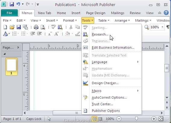Increase indent with the toolbar icon
Viewport: 171px width, 123px height.
(39, 34)
